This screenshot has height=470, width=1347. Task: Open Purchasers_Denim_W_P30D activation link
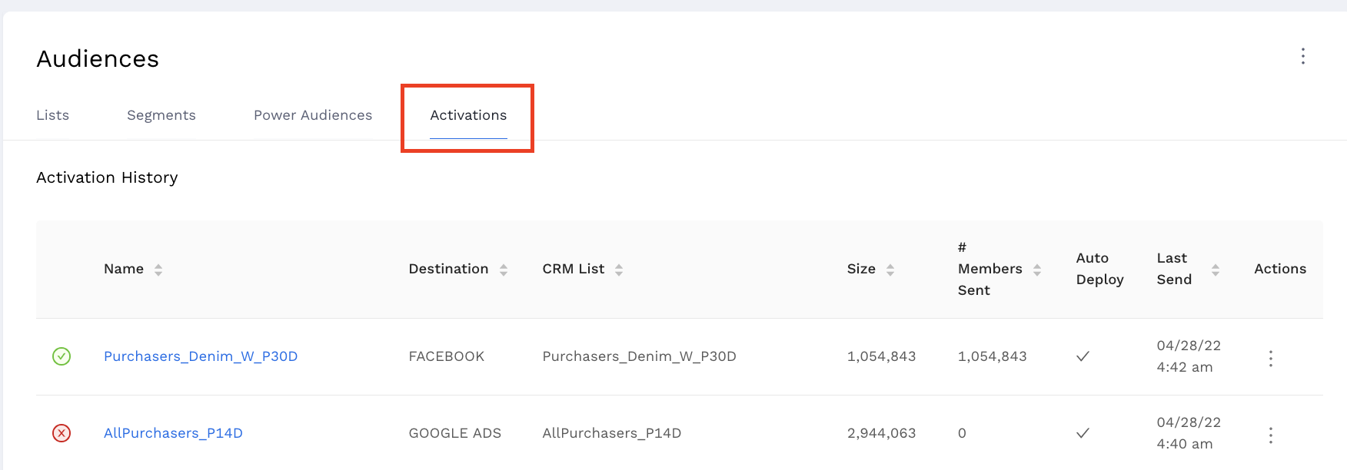201,356
